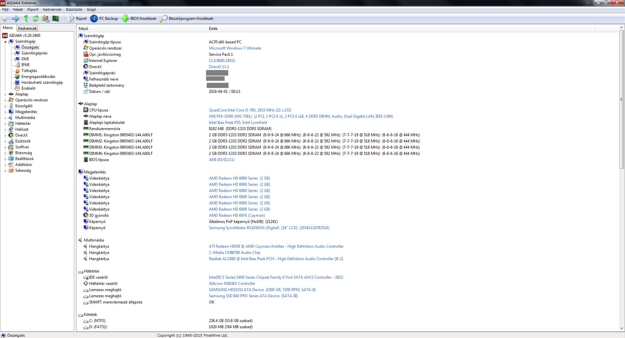
Task: Open Illesztőprogram frissítések toolbar button
Action: click(187, 19)
